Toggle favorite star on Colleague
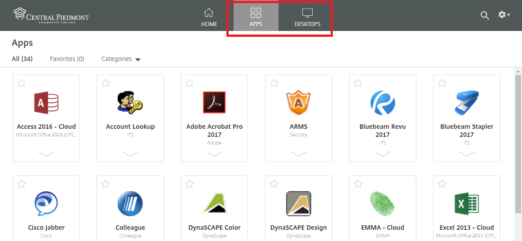 click(x=106, y=184)
